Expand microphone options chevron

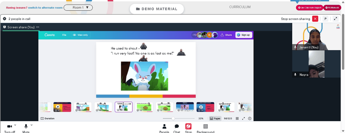pos(31,125)
